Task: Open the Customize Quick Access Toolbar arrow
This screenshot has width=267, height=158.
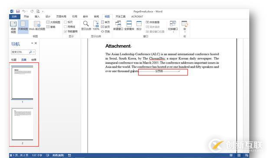Action: coord(43,12)
